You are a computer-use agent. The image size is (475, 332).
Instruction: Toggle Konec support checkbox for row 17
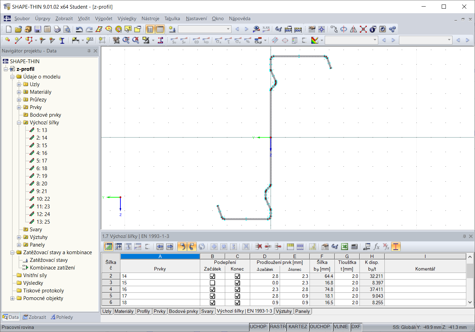point(237,296)
